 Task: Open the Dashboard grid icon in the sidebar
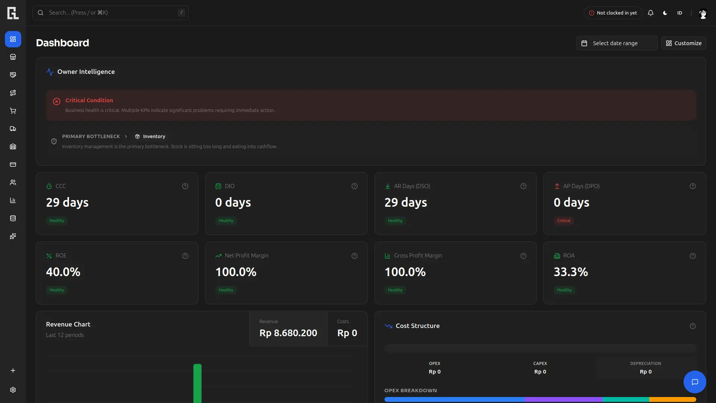13,39
